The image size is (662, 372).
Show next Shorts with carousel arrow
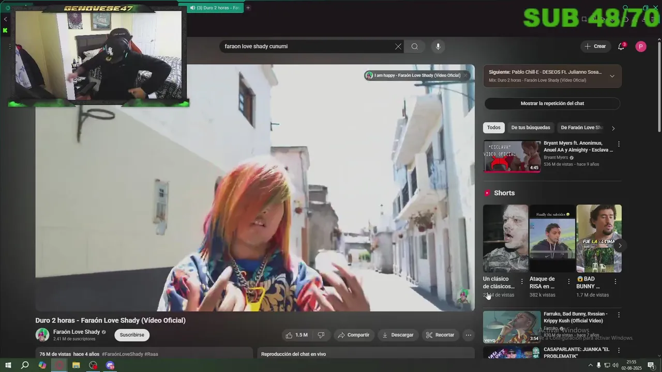coord(620,245)
